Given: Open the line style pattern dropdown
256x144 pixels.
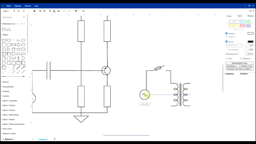Looking at the screenshot, I should point(234,45).
